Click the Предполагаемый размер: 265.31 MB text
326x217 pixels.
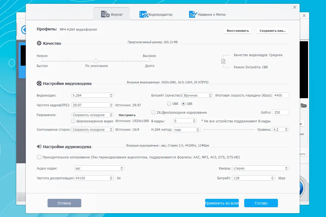[x=152, y=42]
